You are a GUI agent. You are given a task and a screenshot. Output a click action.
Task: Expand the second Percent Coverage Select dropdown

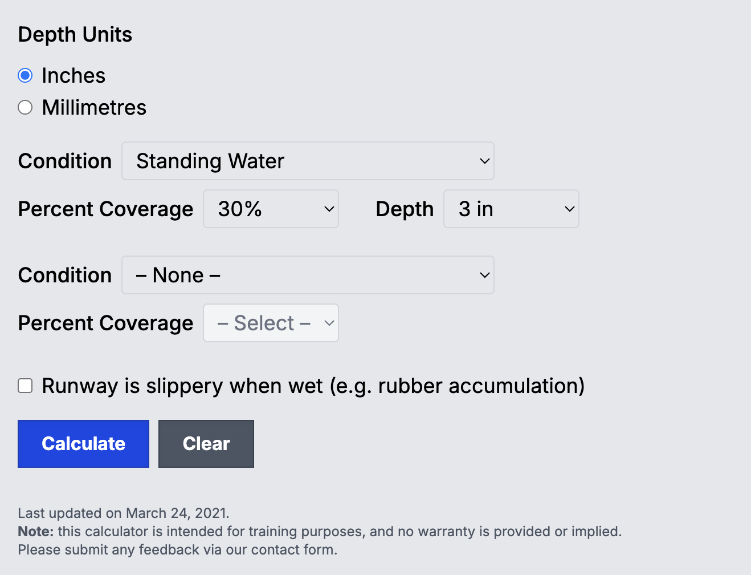pyautogui.click(x=271, y=323)
